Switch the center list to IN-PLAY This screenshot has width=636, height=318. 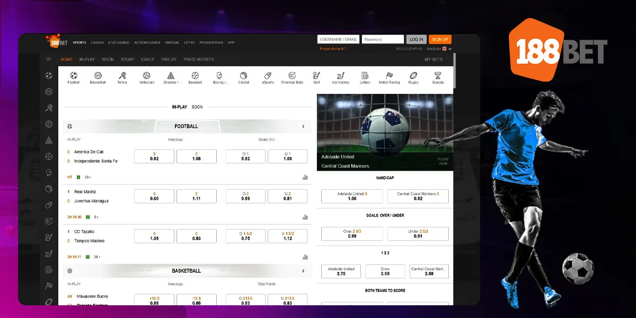(x=180, y=107)
